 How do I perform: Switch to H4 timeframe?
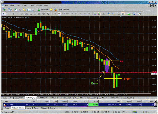(x=76, y=14)
